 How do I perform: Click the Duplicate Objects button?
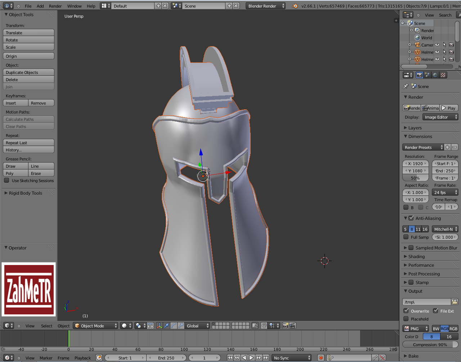point(28,72)
